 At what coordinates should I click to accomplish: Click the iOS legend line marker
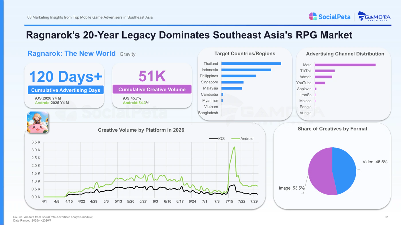click(x=214, y=139)
